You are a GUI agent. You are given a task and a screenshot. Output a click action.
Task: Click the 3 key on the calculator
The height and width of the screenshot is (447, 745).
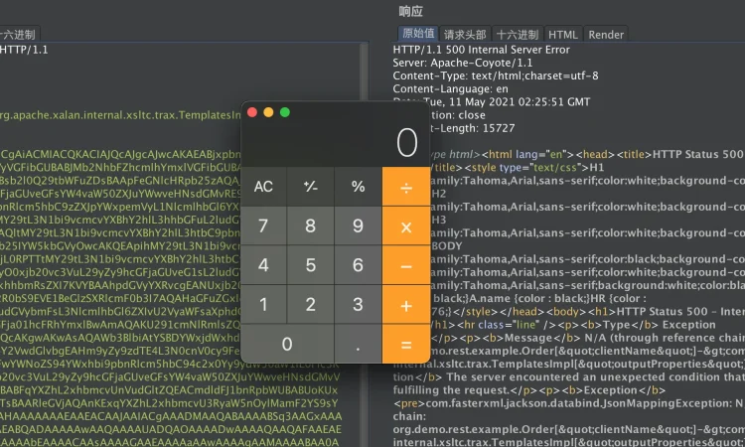pos(359,305)
